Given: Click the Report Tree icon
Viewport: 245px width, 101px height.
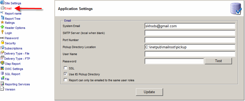Looking at the screenshot, I should click(2, 18).
